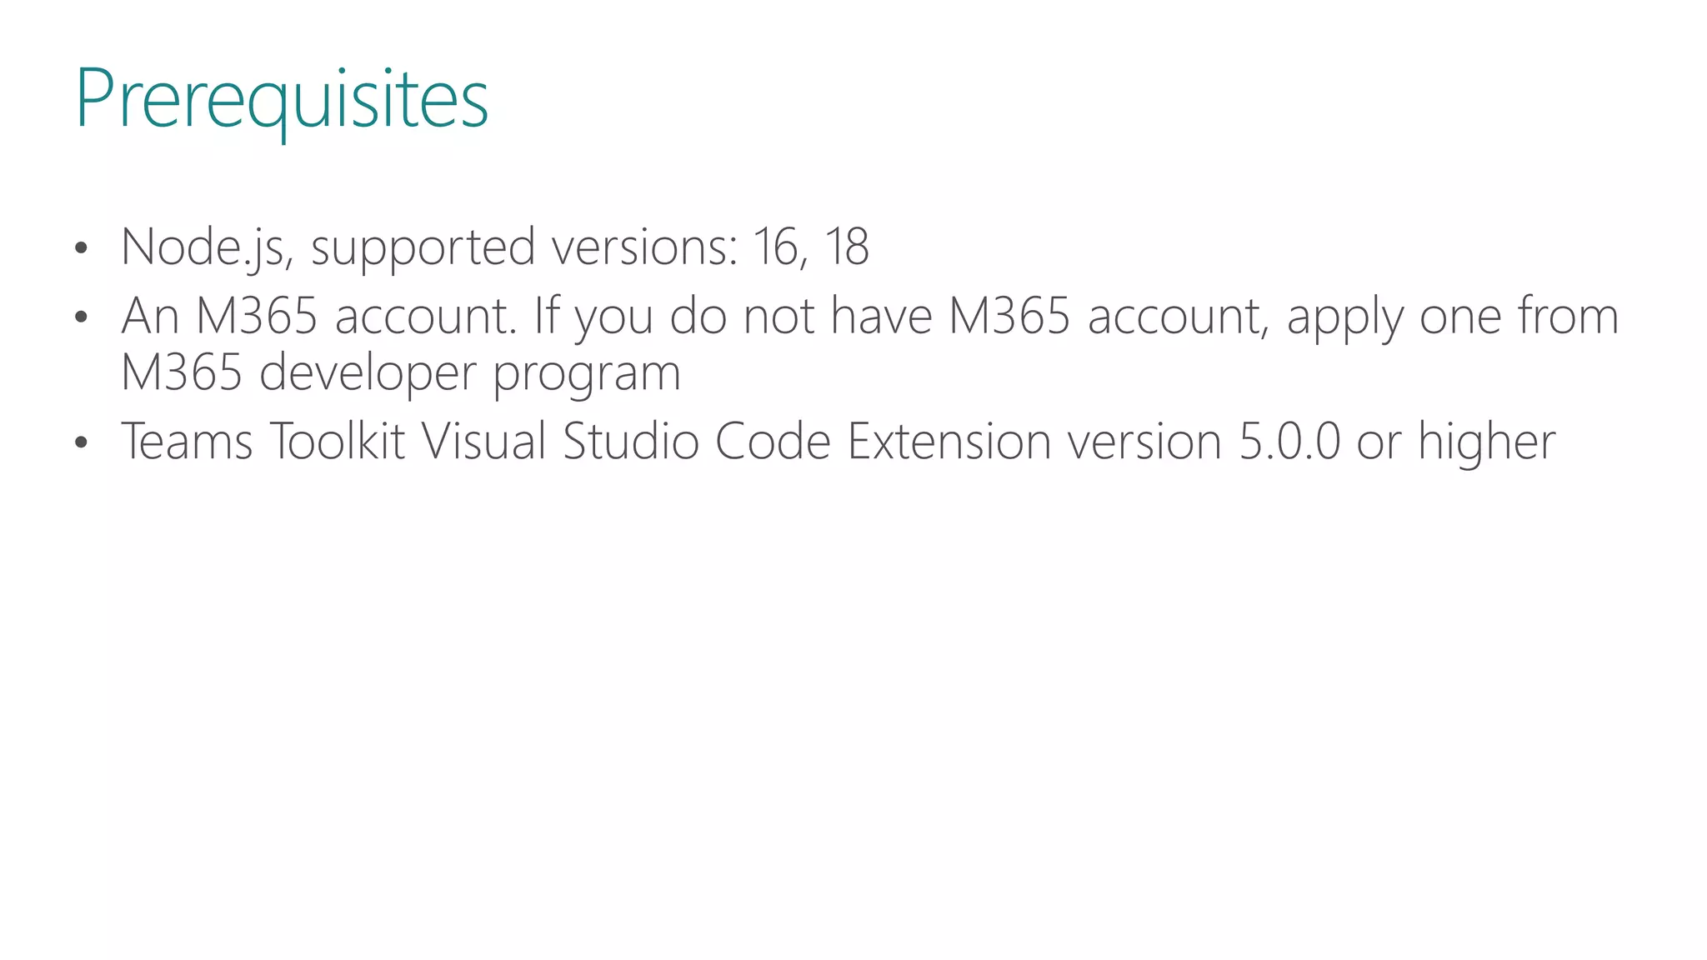This screenshot has height=960, width=1707.
Task: Click the phrase If you do not have
Action: tap(732, 317)
